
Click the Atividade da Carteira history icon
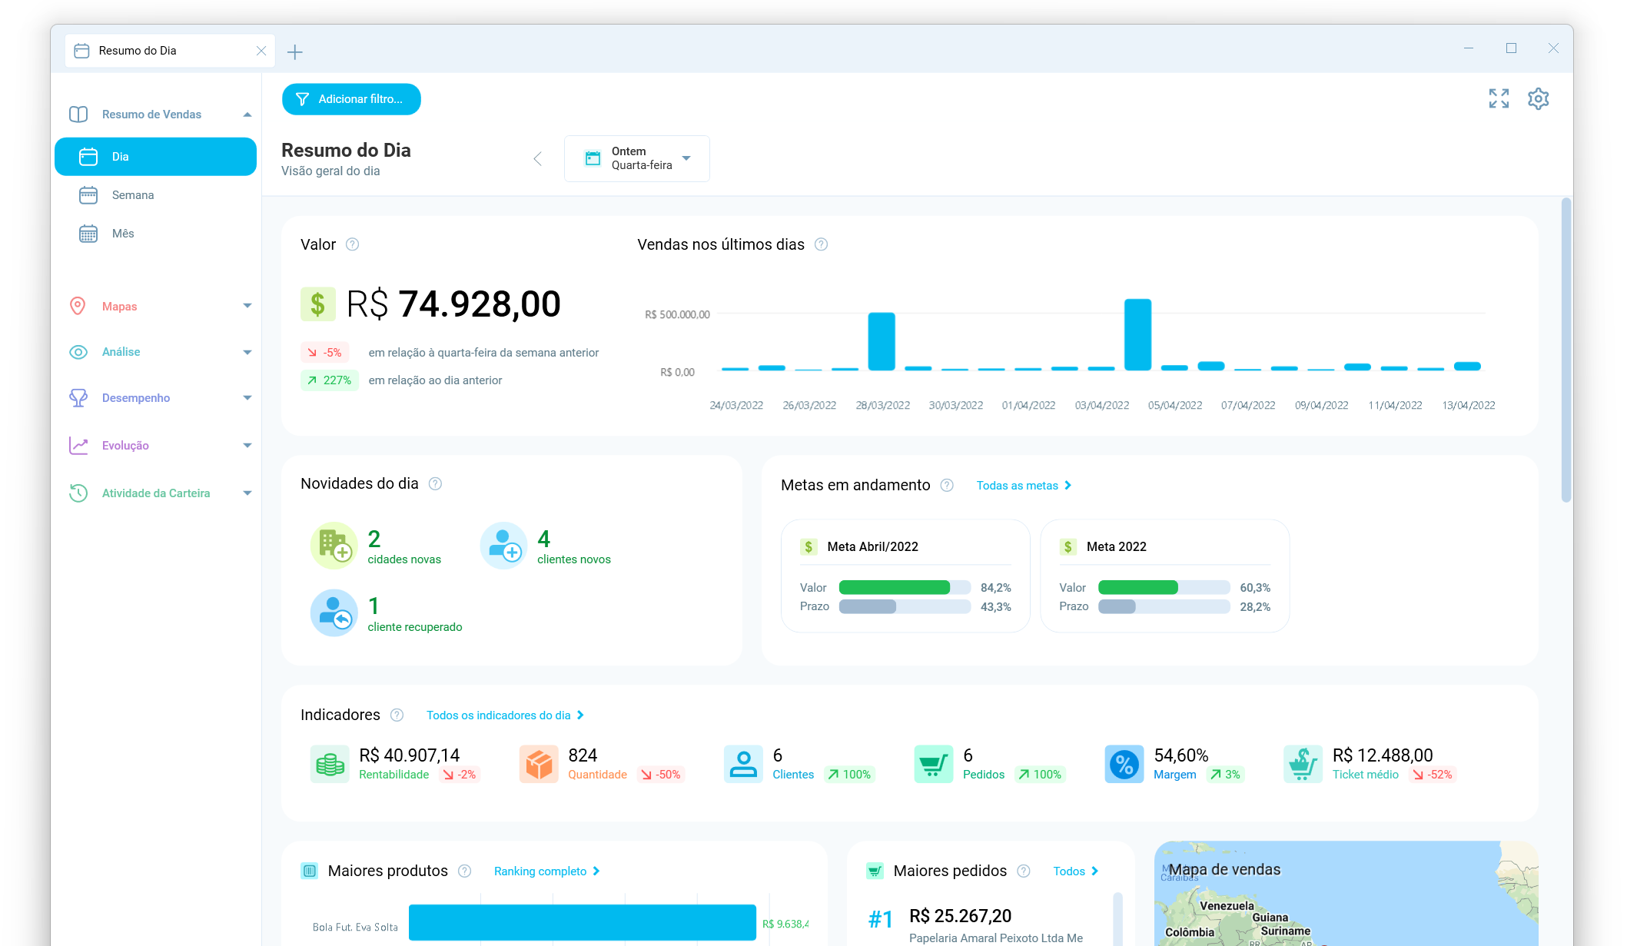78,493
